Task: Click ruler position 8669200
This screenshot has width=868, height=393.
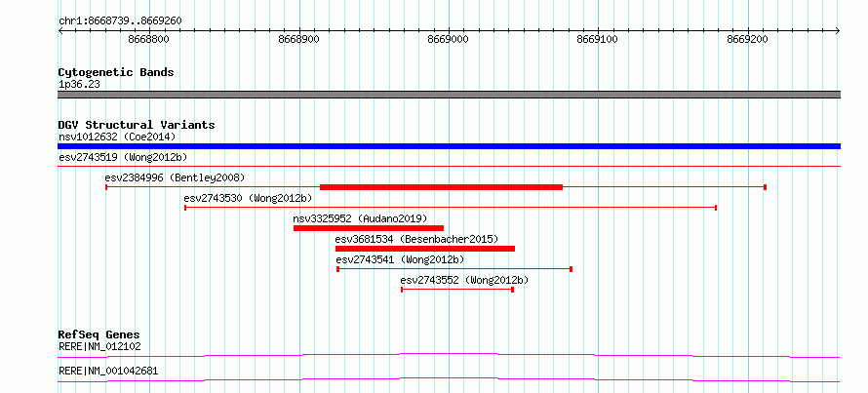Action: pos(747,39)
